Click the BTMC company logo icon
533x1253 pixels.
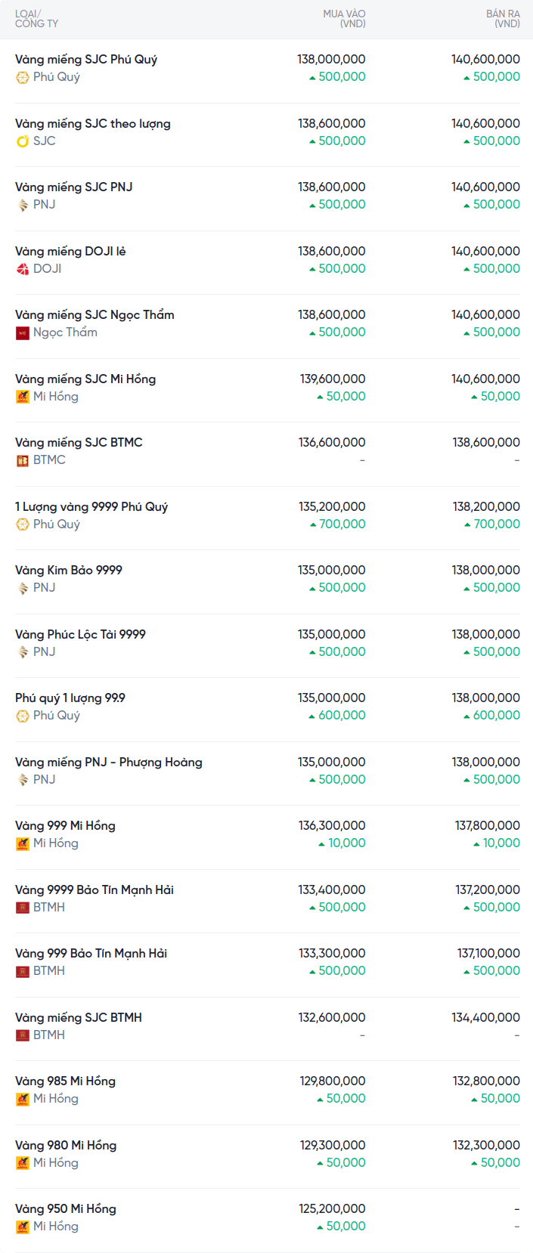point(23,460)
